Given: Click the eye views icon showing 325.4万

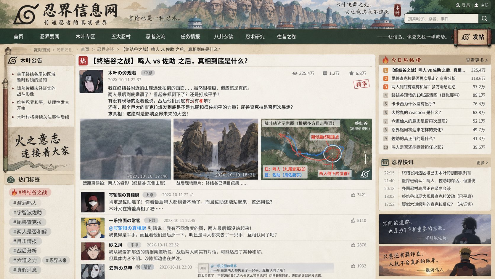Looking at the screenshot, I should (295, 73).
